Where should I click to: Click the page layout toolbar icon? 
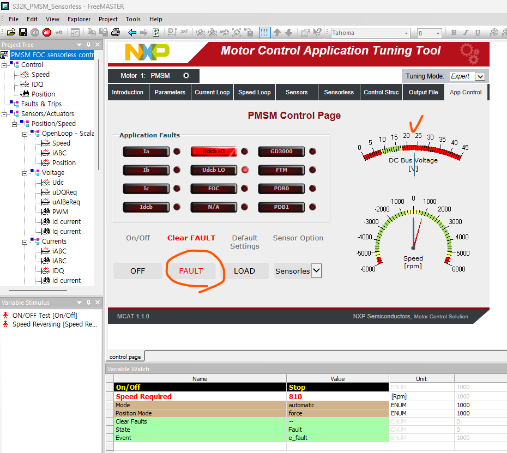tap(75, 32)
